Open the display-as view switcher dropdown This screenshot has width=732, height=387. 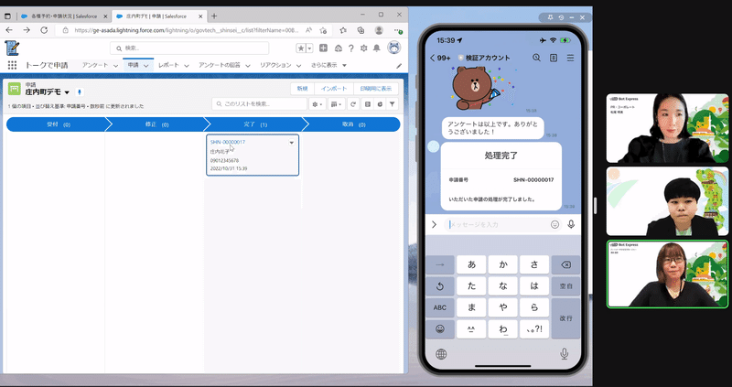tap(336, 104)
